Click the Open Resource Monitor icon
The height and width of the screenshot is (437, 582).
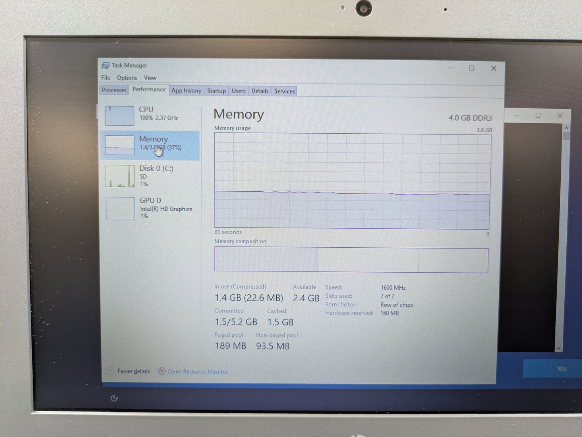[x=162, y=371]
